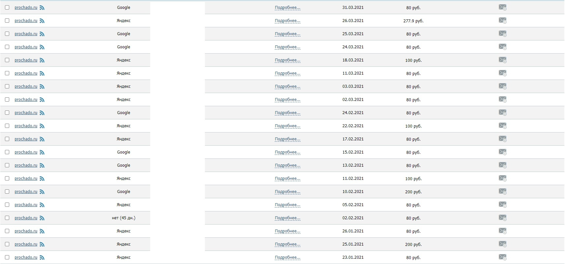This screenshot has height=264, width=565.
Task: Open the envelope icon in 26.01.2021 row
Action: tap(502, 231)
